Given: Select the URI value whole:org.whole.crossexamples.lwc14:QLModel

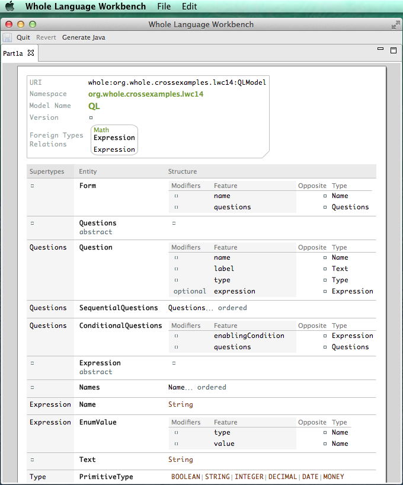Looking at the screenshot, I should click(177, 82).
